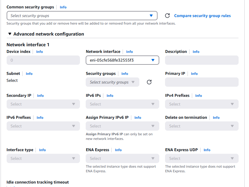249x187 pixels.
Task: Click refresh icon next to Security groups dropdown
Action: click(x=149, y=82)
